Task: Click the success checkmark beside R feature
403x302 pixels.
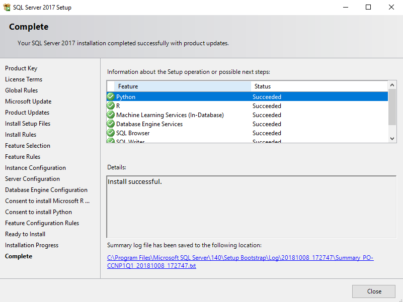Action: pyautogui.click(x=111, y=106)
